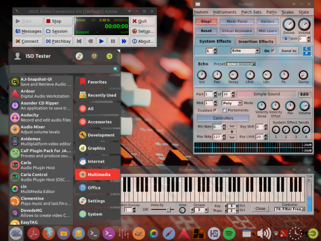Image resolution: width=321 pixels, height=241 pixels.
Task: Increase the Key Limit spinner
Action: (x=266, y=135)
